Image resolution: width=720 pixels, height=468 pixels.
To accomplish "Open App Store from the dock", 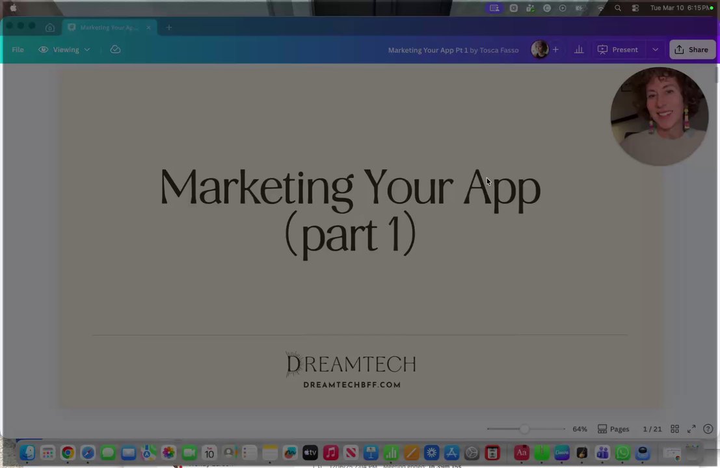I will pos(451,453).
